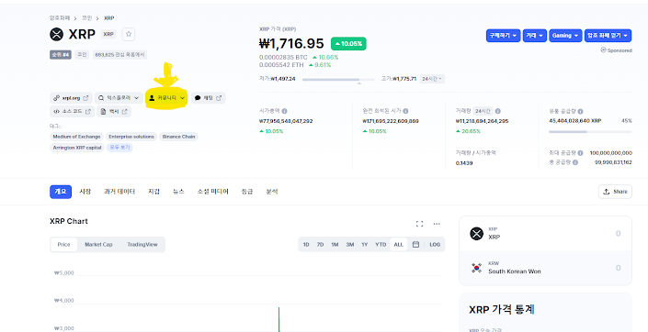Viewport: 648px width, 332px height.
Task: Click the XRP coin logo beside the title
Action: point(57,34)
